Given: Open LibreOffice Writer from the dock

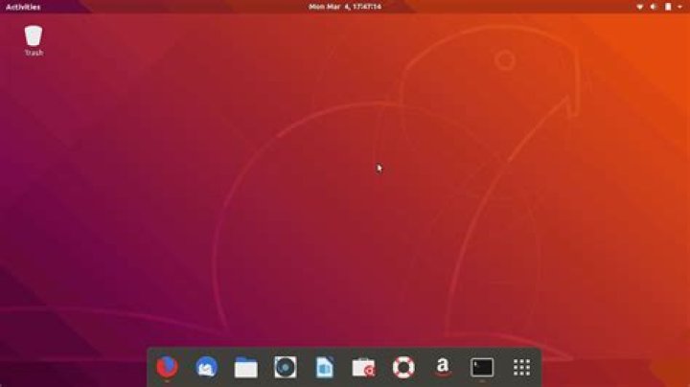Looking at the screenshot, I should coord(324,367).
